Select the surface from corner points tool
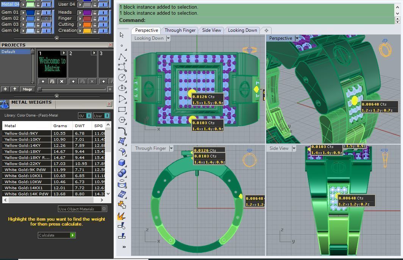Viewport: 403px width, 260px height. 122,141
